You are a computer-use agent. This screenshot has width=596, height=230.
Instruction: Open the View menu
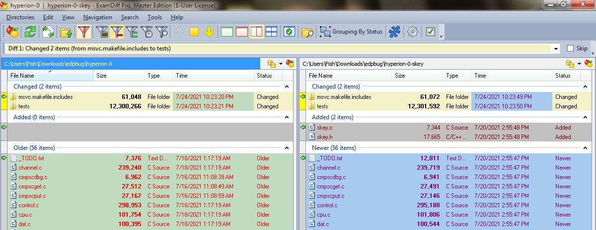68,17
